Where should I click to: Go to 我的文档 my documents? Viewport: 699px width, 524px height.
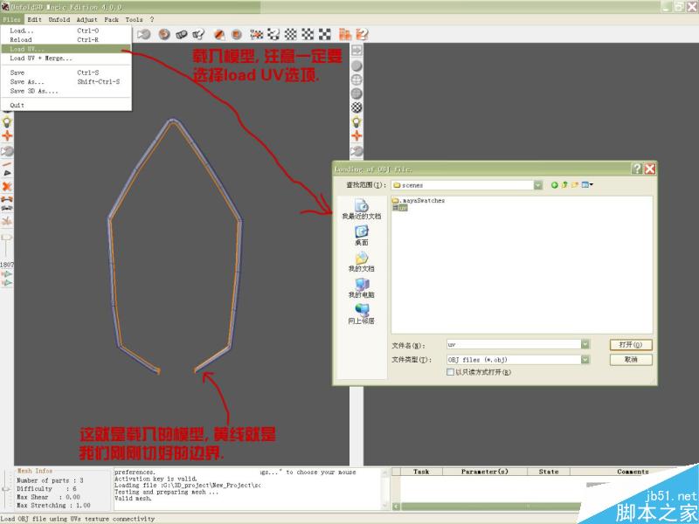[362, 262]
